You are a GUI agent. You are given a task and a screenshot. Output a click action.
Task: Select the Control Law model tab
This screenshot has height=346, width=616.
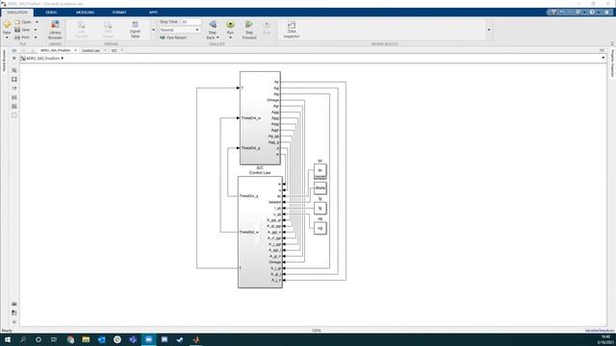pyautogui.click(x=90, y=51)
